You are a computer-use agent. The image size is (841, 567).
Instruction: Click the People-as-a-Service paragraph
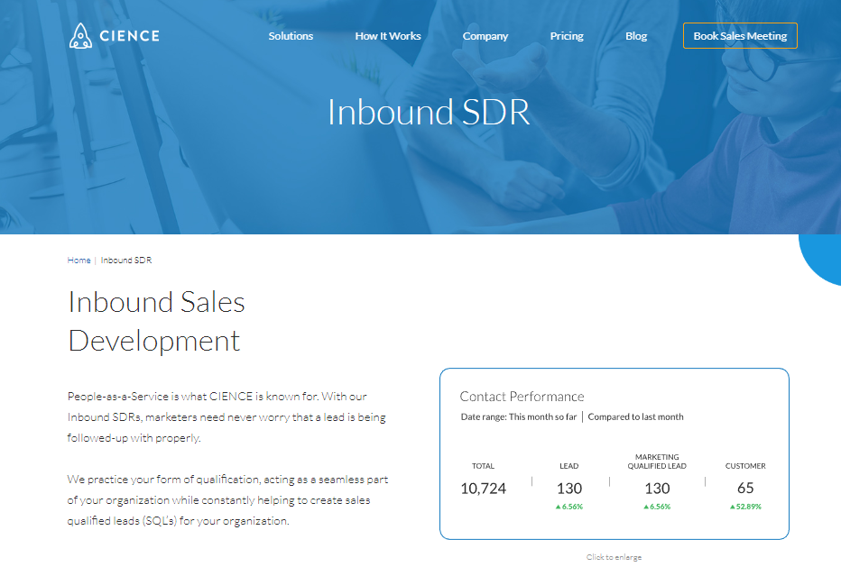pyautogui.click(x=226, y=417)
